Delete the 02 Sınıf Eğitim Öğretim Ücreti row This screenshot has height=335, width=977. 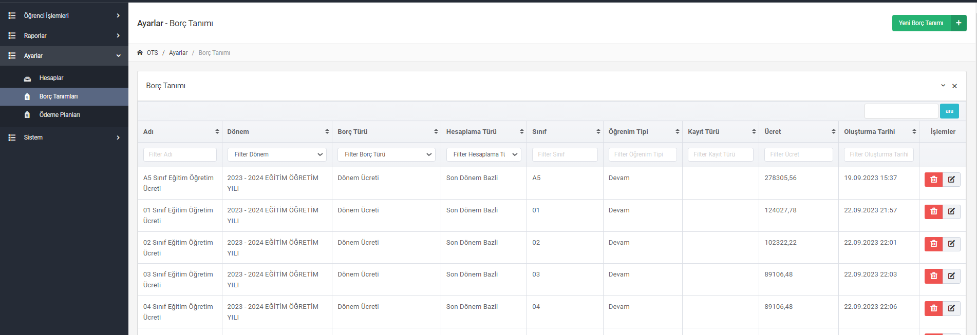933,244
